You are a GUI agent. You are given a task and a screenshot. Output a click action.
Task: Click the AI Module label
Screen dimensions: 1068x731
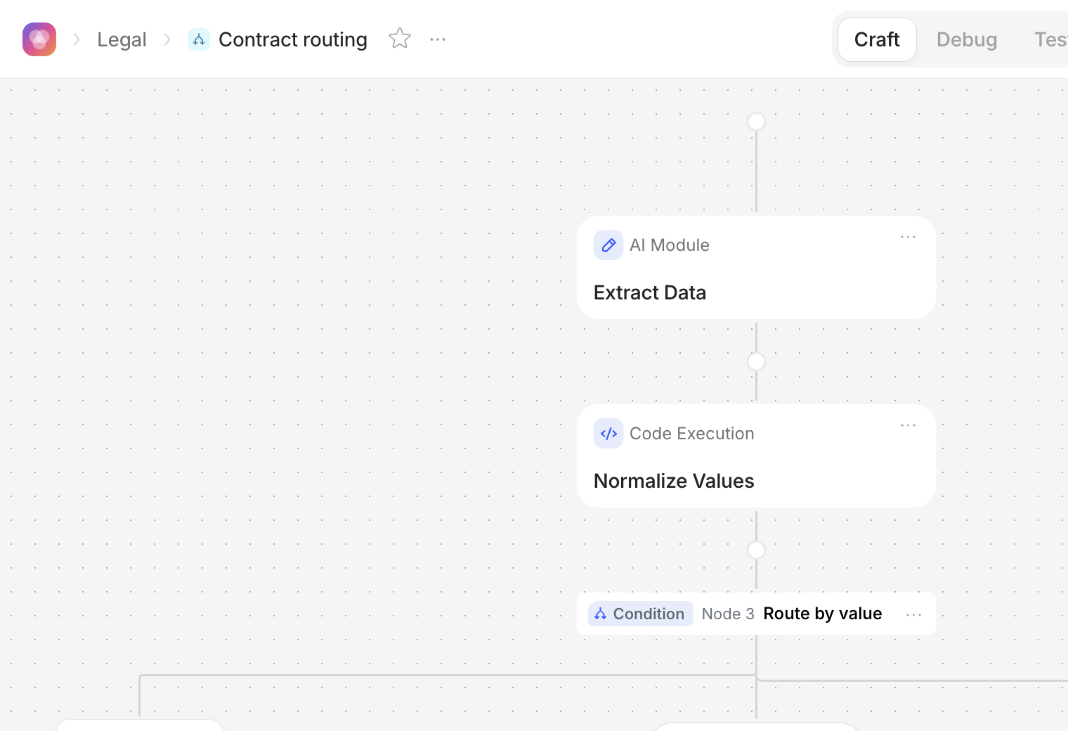point(670,245)
